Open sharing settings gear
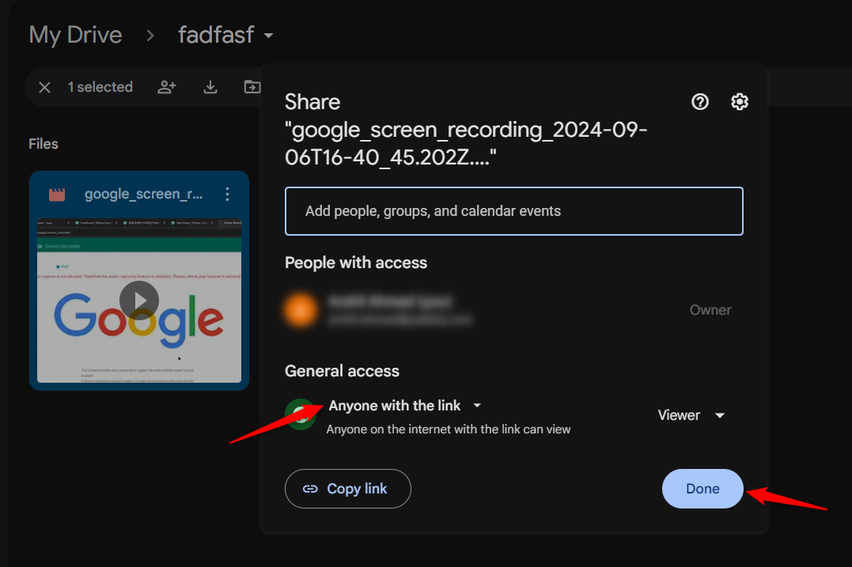The image size is (852, 567). click(740, 101)
